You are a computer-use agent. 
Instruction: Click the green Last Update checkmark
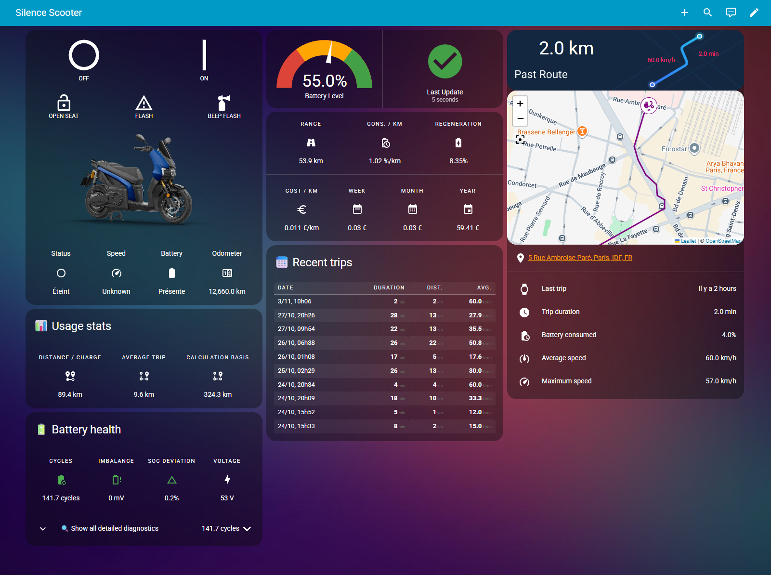point(444,62)
